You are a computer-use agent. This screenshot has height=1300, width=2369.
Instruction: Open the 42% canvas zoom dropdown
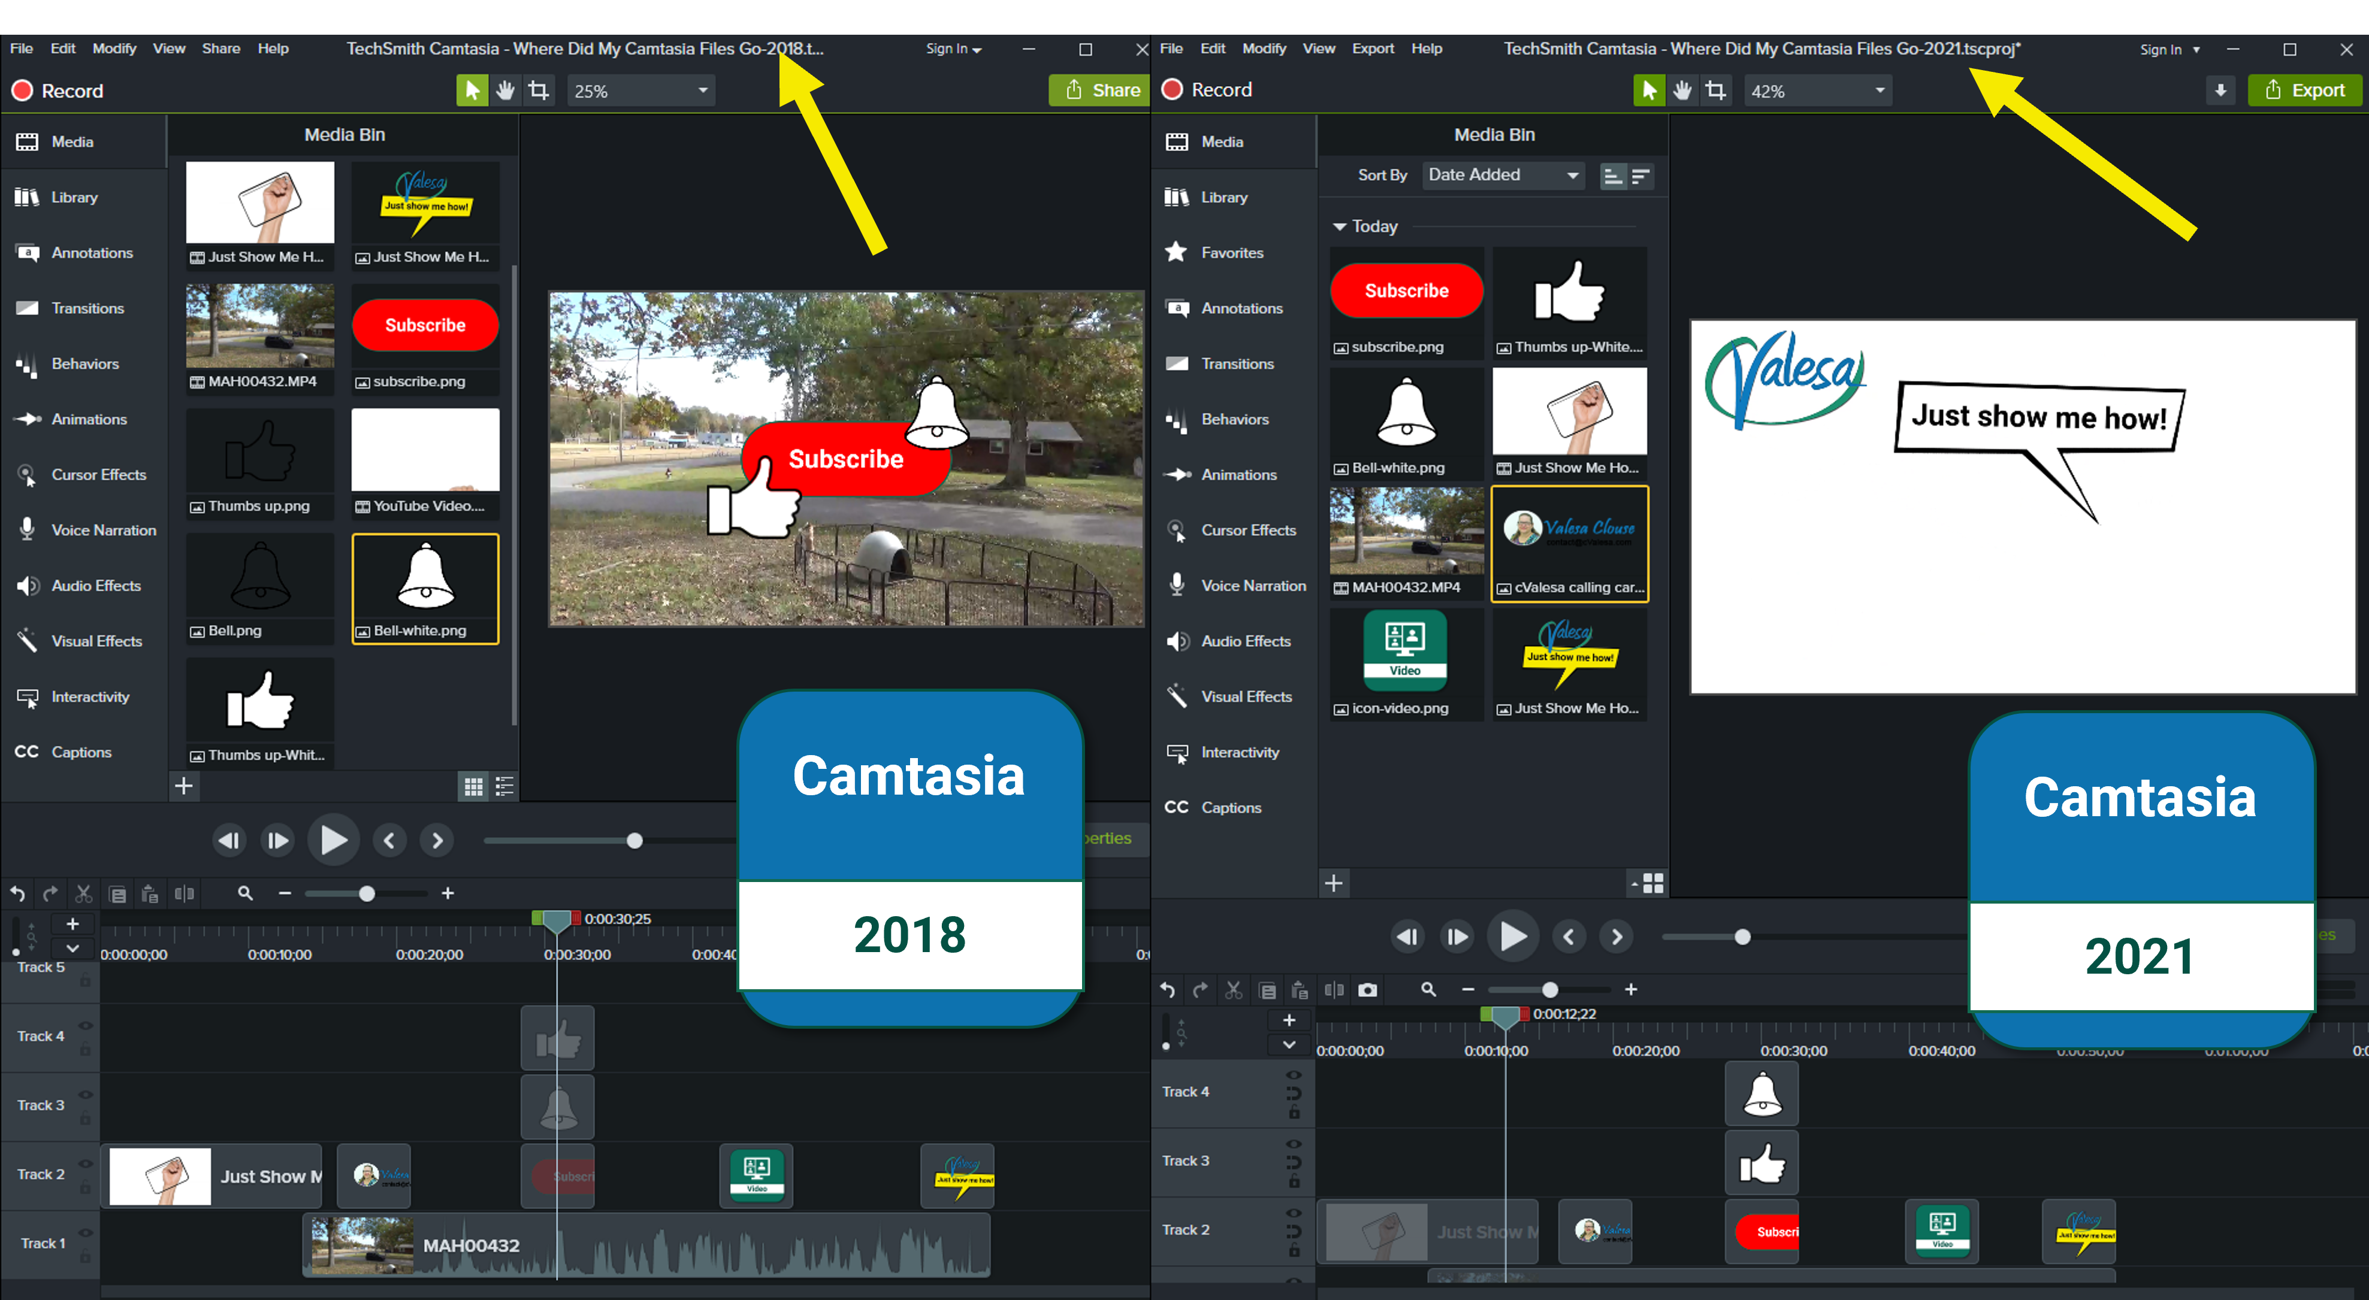click(x=1817, y=90)
